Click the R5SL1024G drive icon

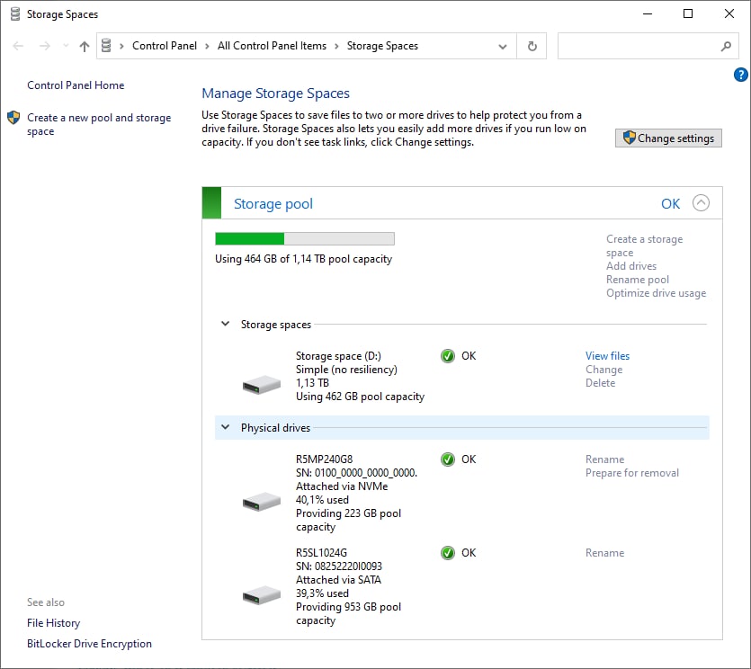pyautogui.click(x=262, y=594)
